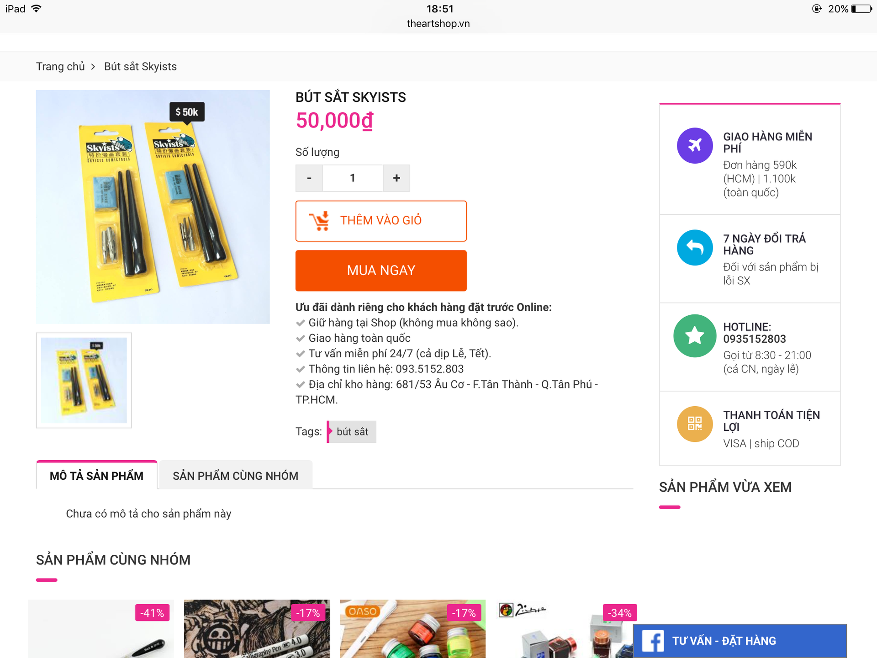Click the quantity input field
The image size is (877, 658).
(x=353, y=178)
